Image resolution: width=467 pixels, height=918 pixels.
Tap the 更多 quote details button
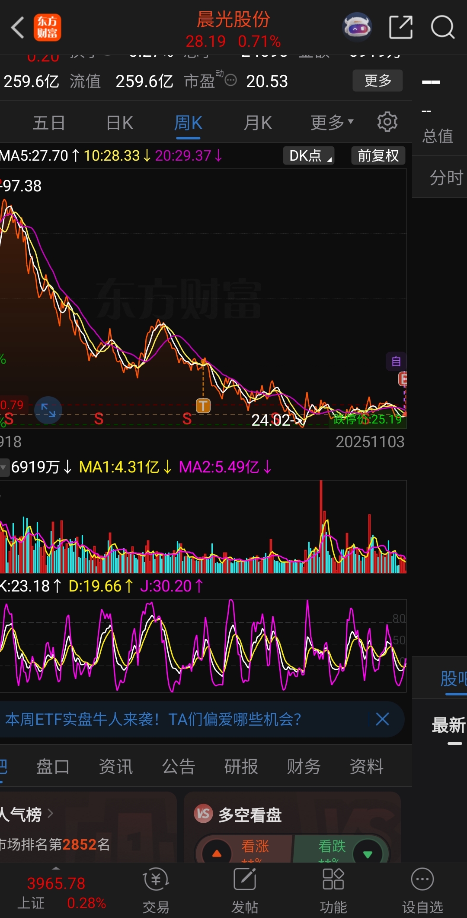[378, 81]
